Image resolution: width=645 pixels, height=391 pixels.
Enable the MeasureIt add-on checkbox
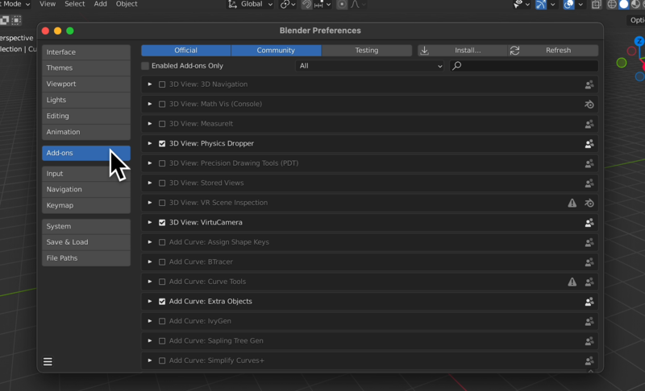162,124
